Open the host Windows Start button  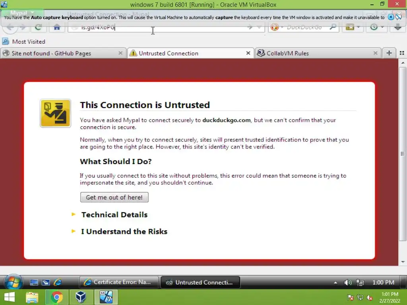(x=10, y=297)
